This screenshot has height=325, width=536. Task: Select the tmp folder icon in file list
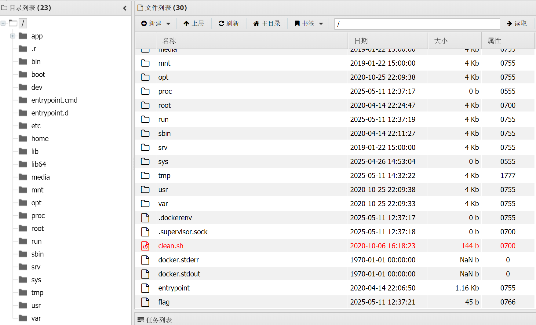pos(145,176)
